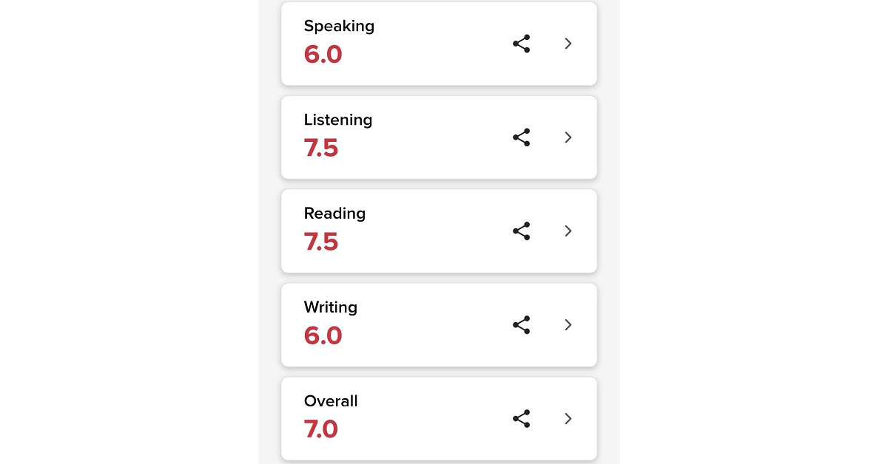Share the Speaking score
The height and width of the screenshot is (464, 888).
[522, 44]
